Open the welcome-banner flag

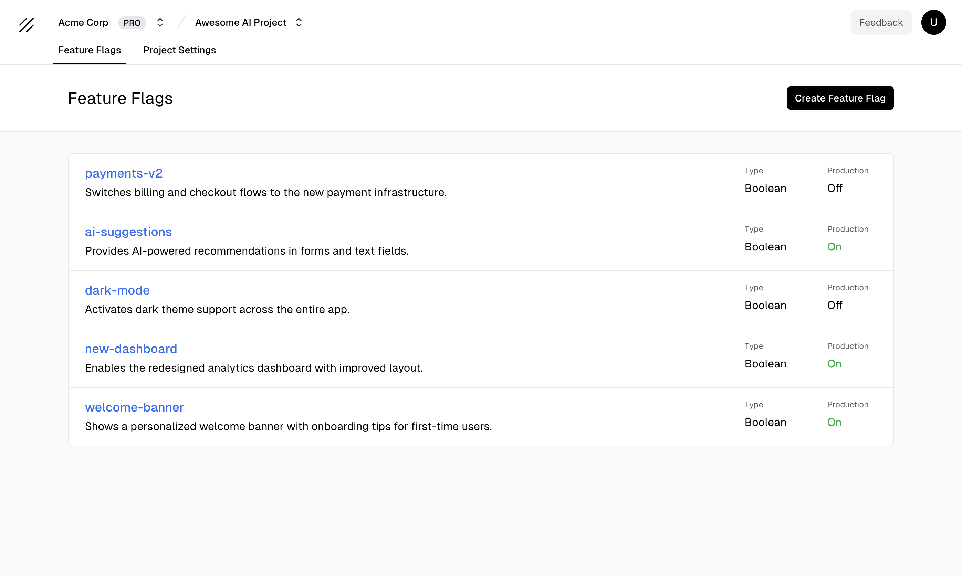click(x=134, y=407)
